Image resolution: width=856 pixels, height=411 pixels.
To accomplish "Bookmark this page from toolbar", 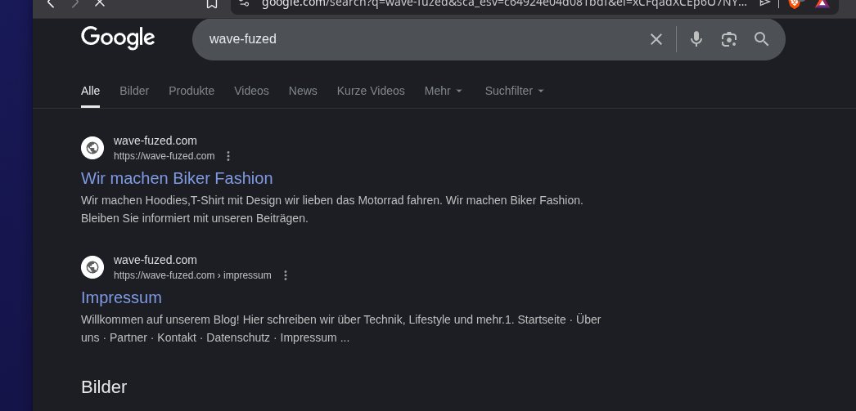I will (x=212, y=3).
